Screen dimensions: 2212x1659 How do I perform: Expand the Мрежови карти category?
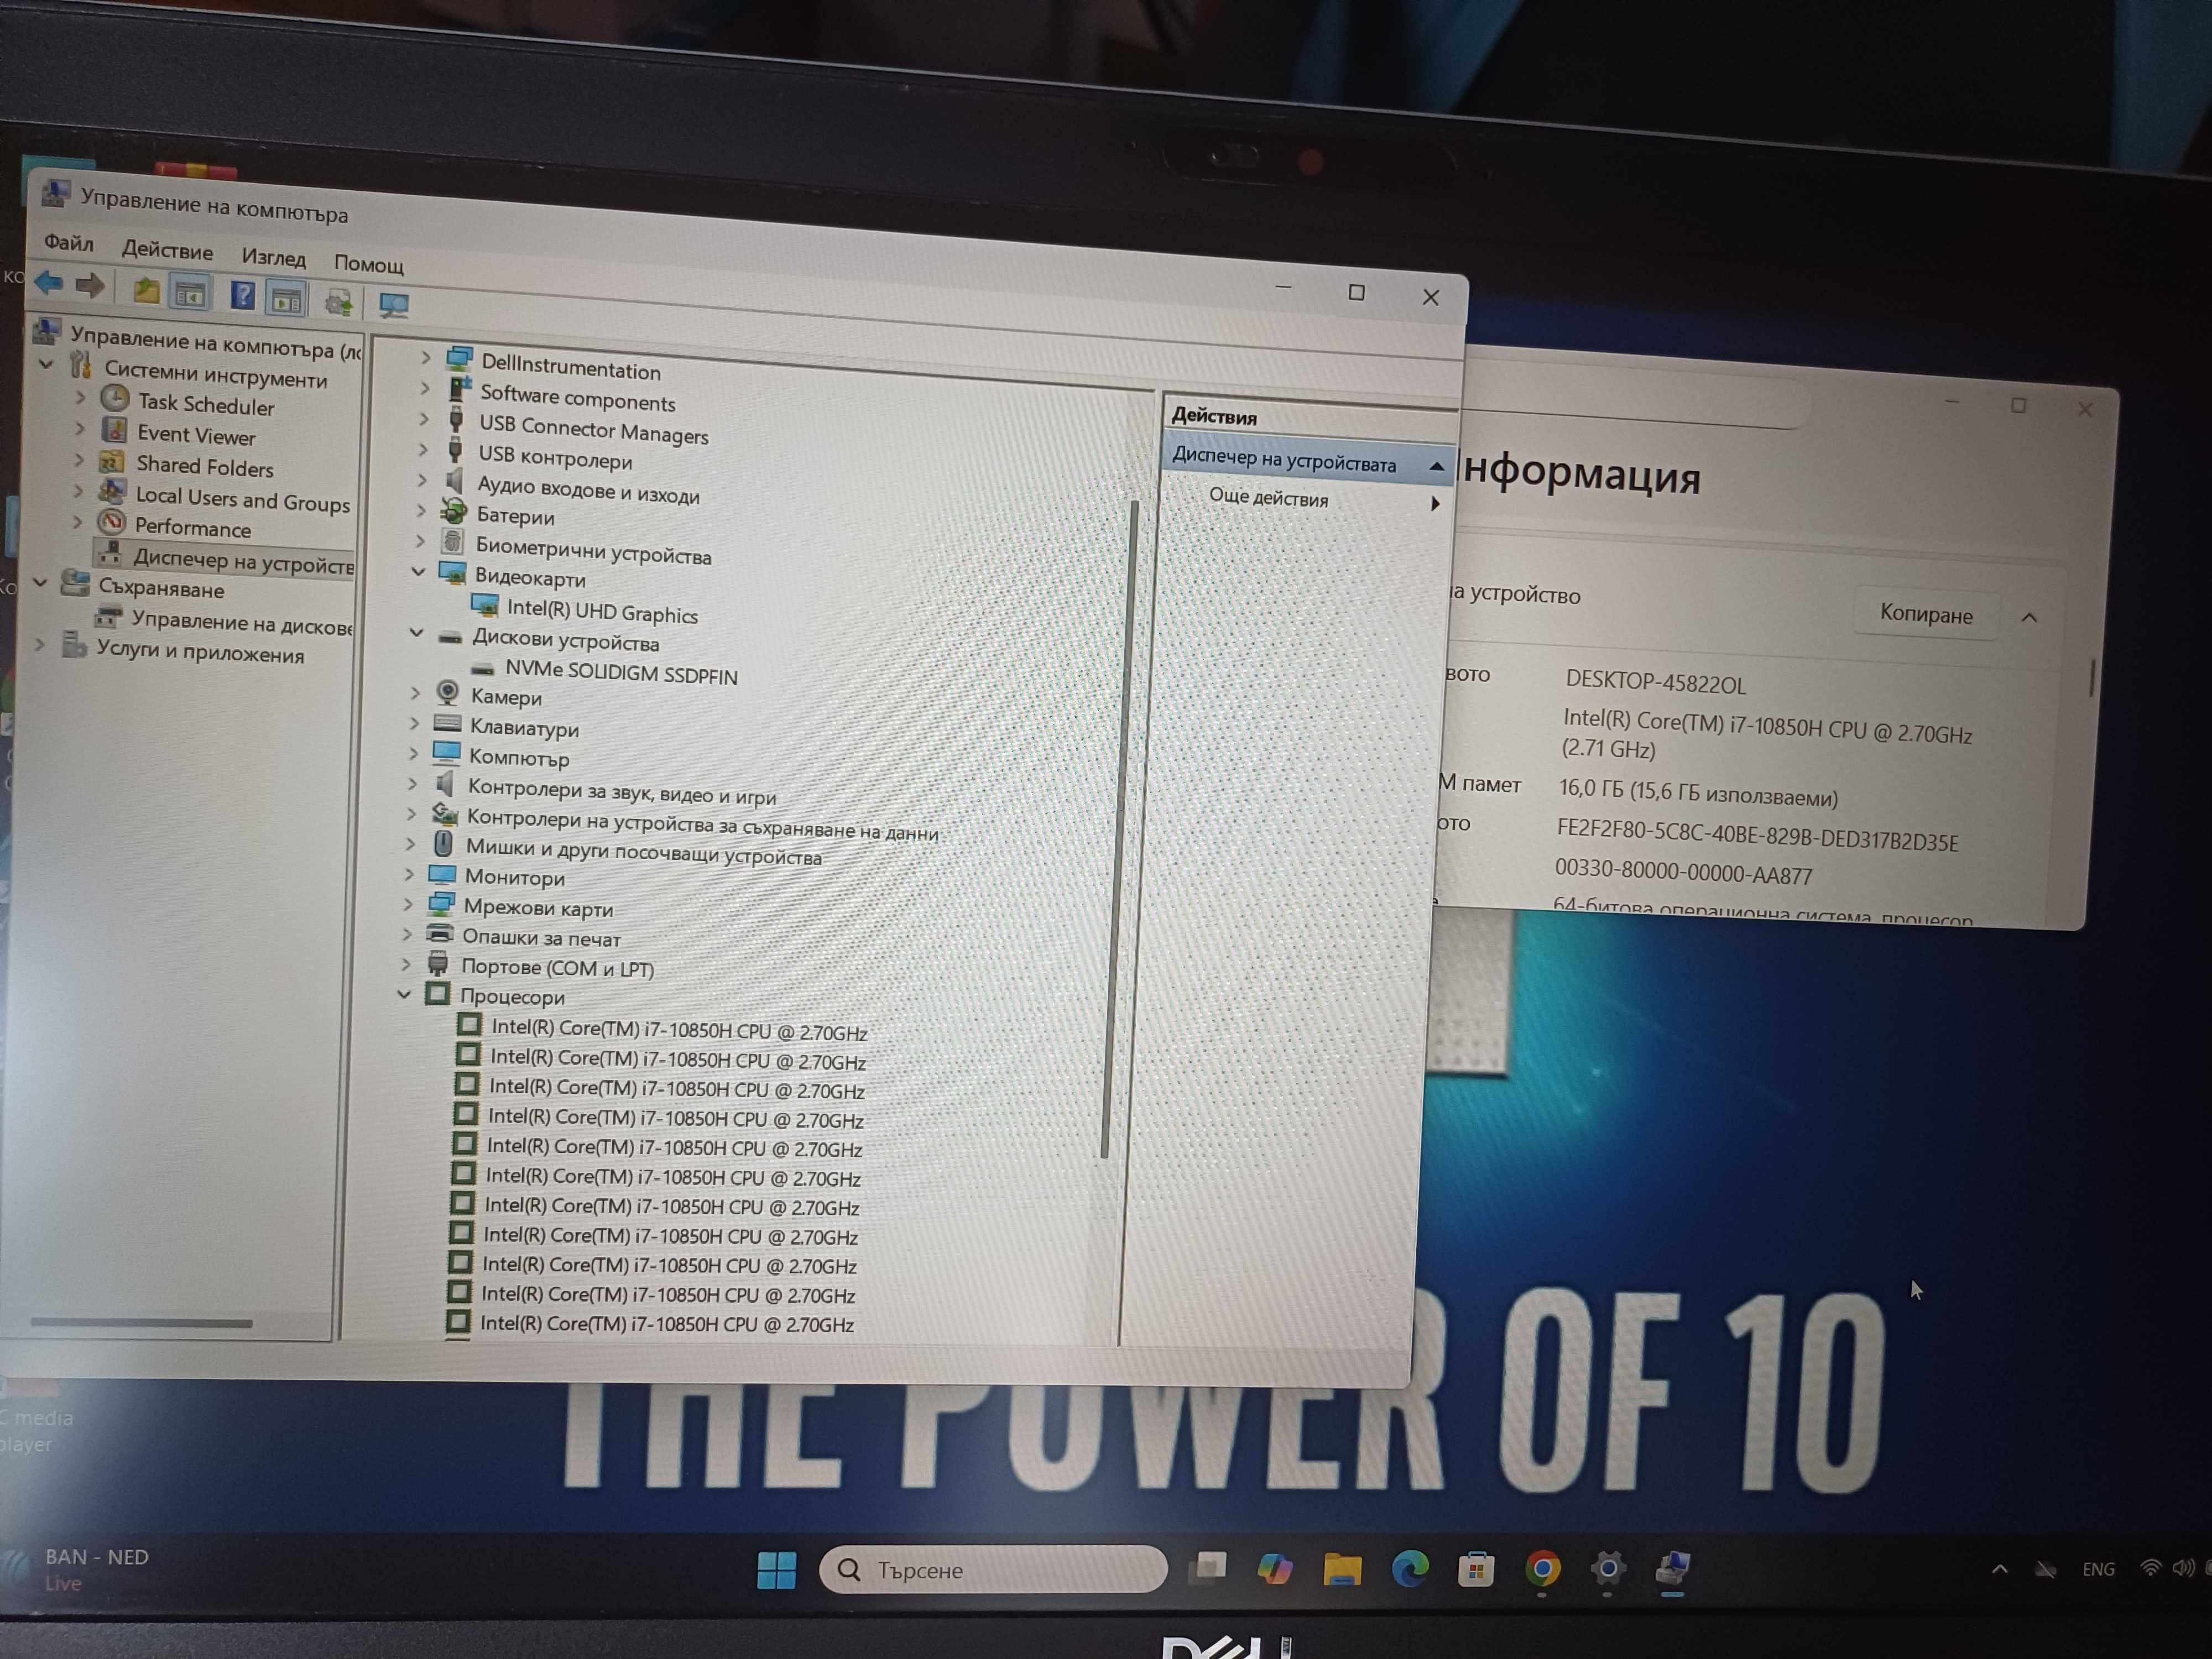[x=407, y=904]
